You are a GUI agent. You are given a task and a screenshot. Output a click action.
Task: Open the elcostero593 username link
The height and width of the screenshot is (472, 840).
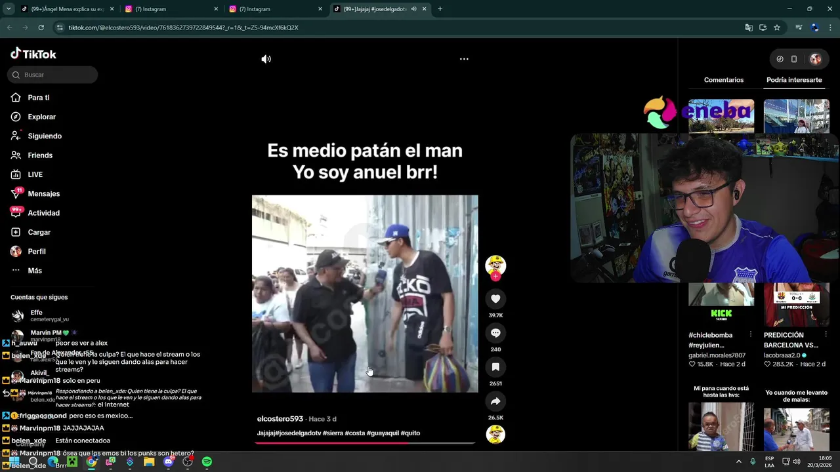point(280,419)
